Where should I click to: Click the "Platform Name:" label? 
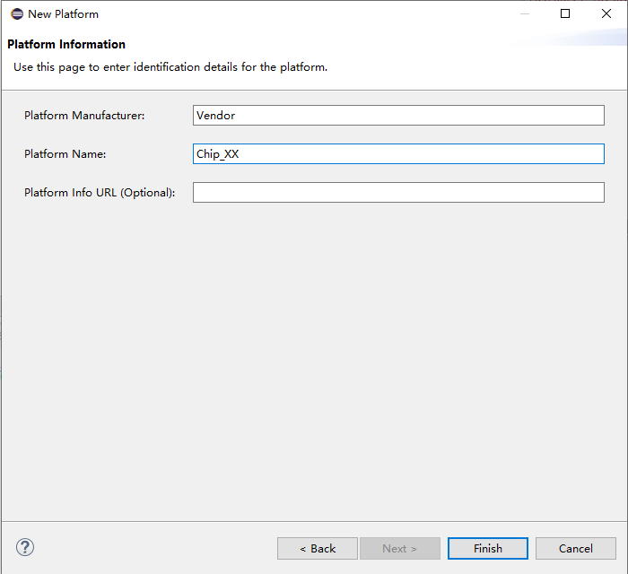click(65, 154)
